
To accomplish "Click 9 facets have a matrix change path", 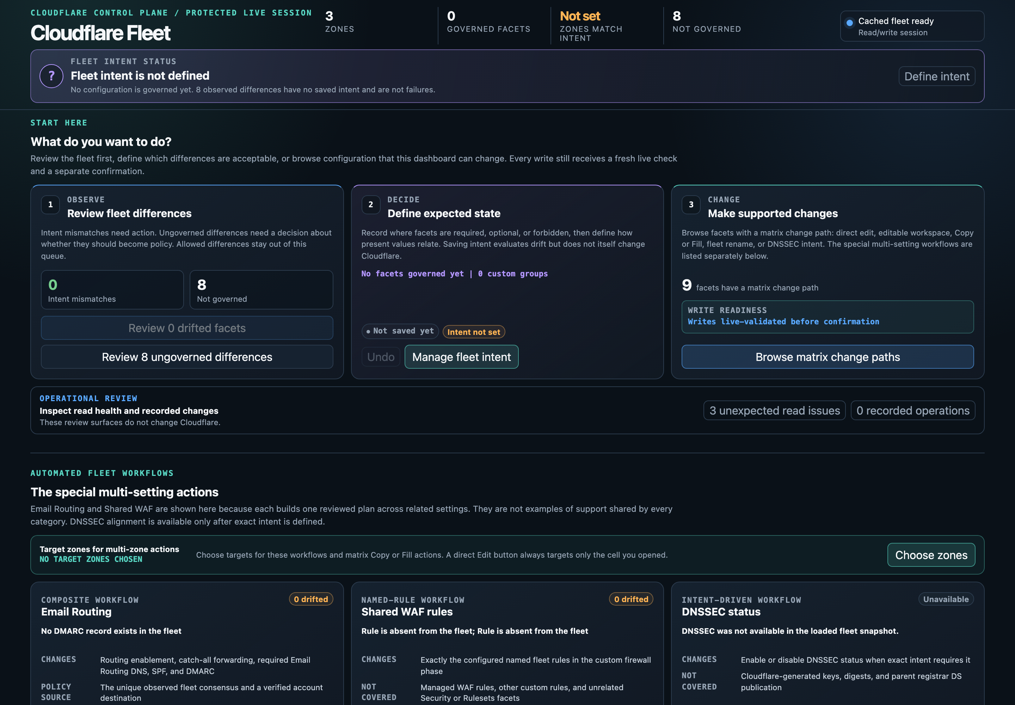I will pos(750,286).
